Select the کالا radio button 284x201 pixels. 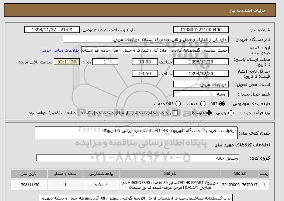(x=222, y=104)
